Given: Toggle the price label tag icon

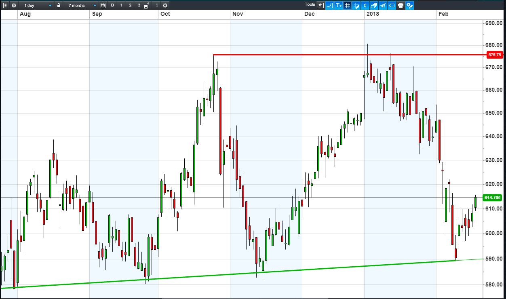Looking at the screenshot, I should click(392, 5).
